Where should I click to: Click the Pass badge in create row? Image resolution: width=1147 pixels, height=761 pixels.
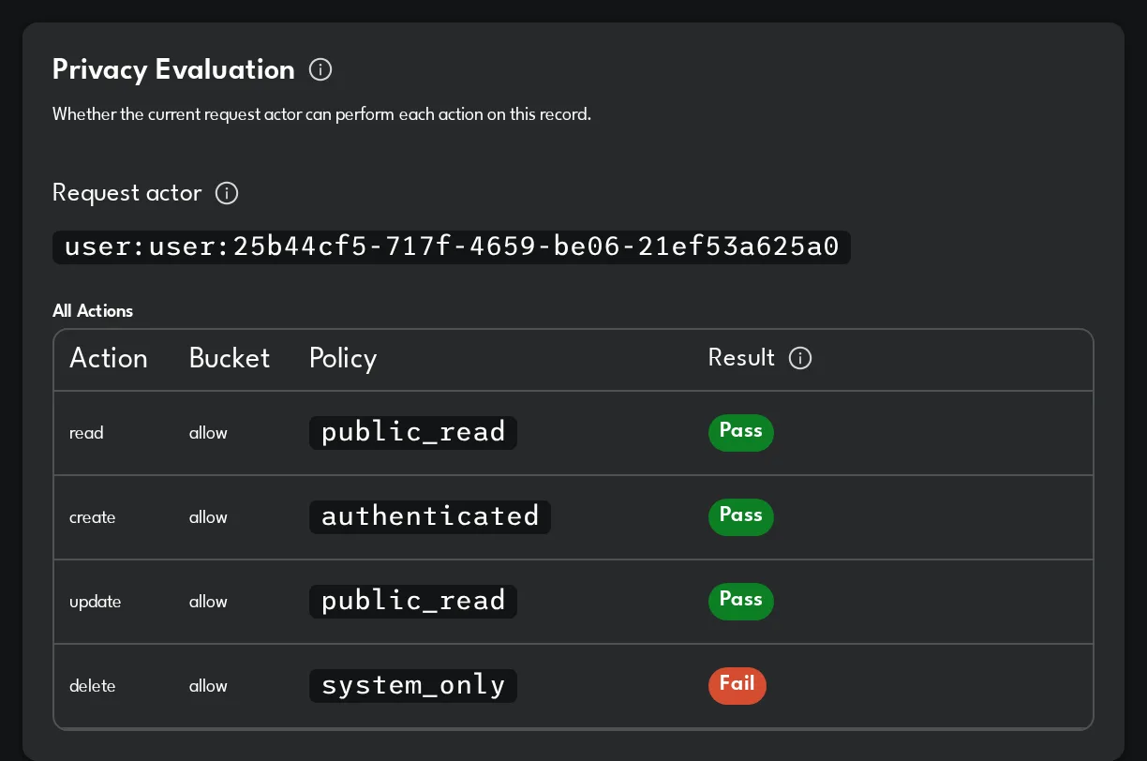point(741,516)
